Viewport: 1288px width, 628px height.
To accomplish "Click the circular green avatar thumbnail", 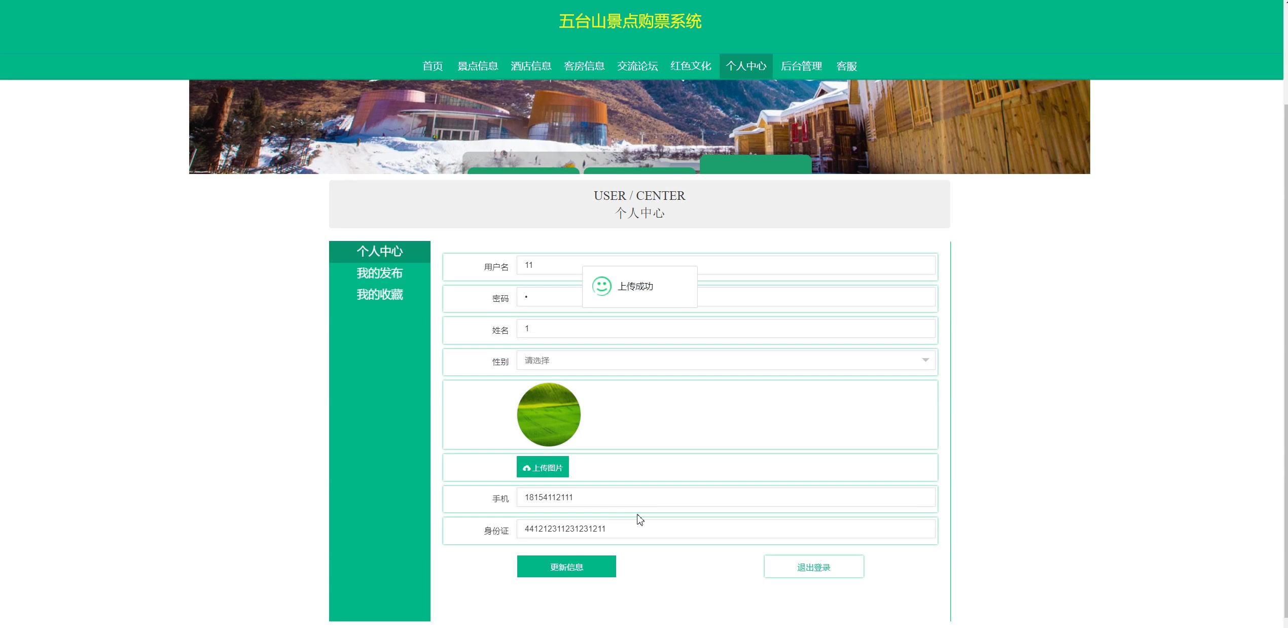I will click(x=549, y=414).
